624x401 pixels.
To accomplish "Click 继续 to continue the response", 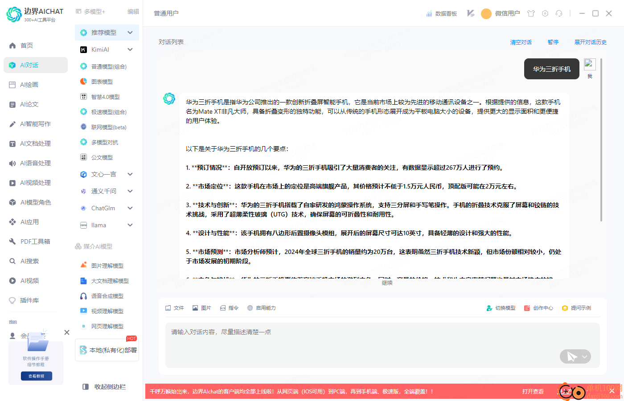I will tap(387, 283).
